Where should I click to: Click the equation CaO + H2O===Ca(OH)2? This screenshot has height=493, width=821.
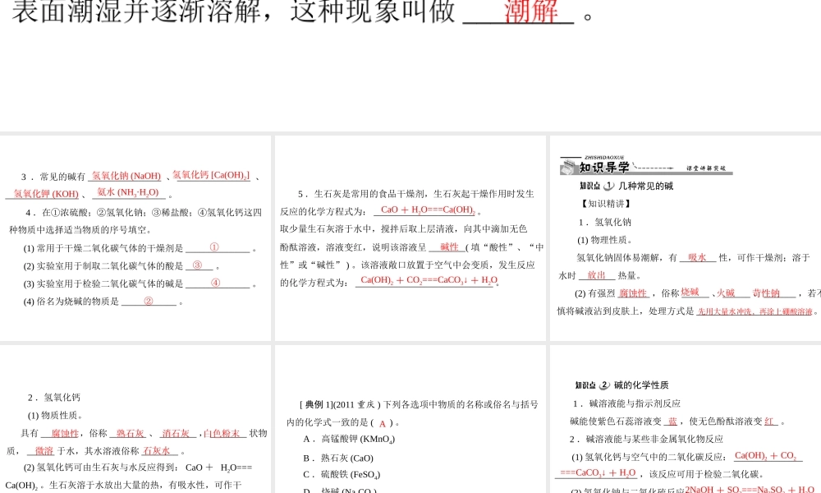428,210
